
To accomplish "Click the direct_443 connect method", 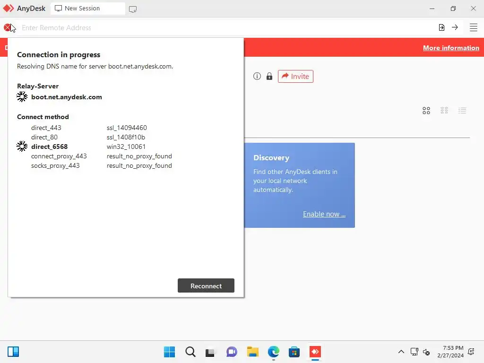I will pyautogui.click(x=46, y=128).
